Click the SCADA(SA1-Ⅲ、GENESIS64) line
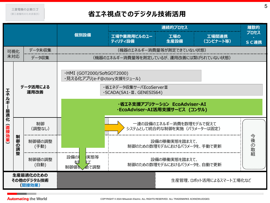The image size is (270, 203). (133, 93)
